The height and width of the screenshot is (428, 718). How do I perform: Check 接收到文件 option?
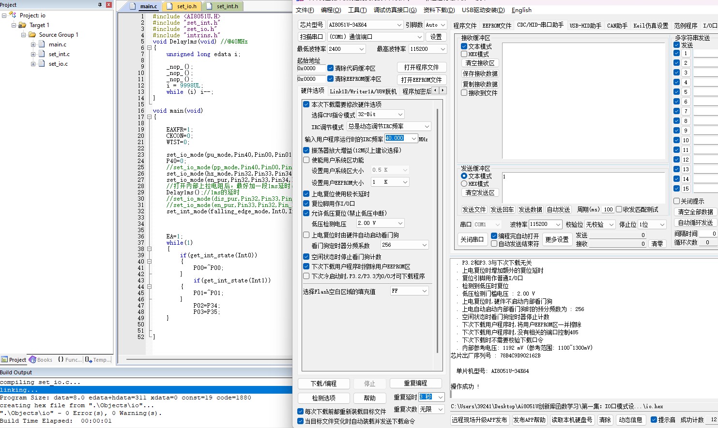464,93
